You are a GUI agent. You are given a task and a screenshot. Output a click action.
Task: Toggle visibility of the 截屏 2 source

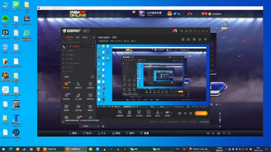(x=63, y=50)
